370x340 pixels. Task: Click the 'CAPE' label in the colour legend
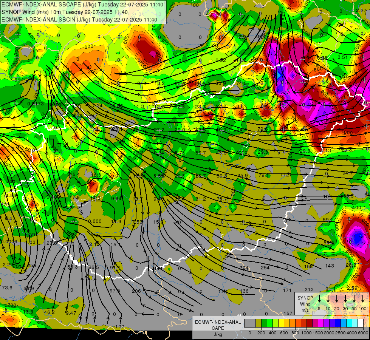(x=218, y=328)
